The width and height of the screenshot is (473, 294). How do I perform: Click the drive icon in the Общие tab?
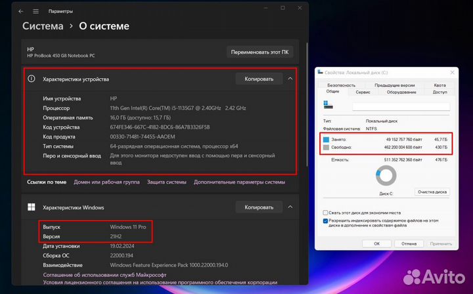click(328, 106)
